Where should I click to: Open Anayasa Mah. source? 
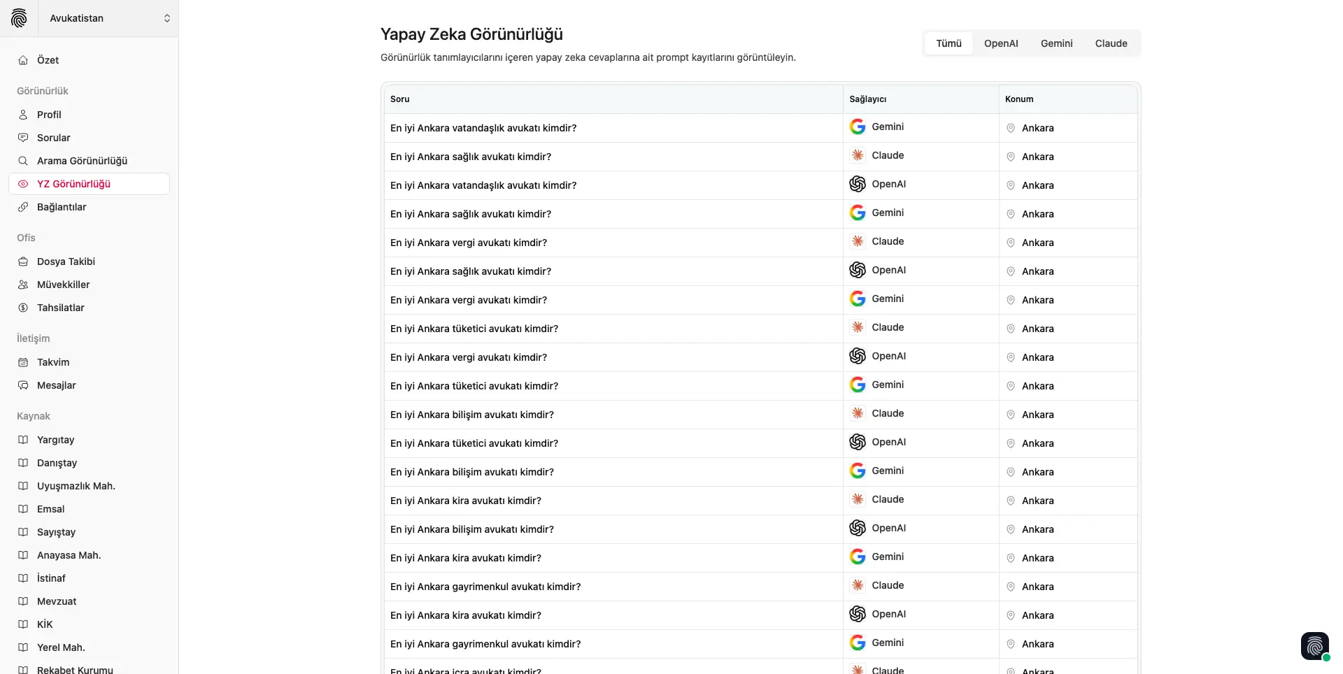tap(69, 554)
